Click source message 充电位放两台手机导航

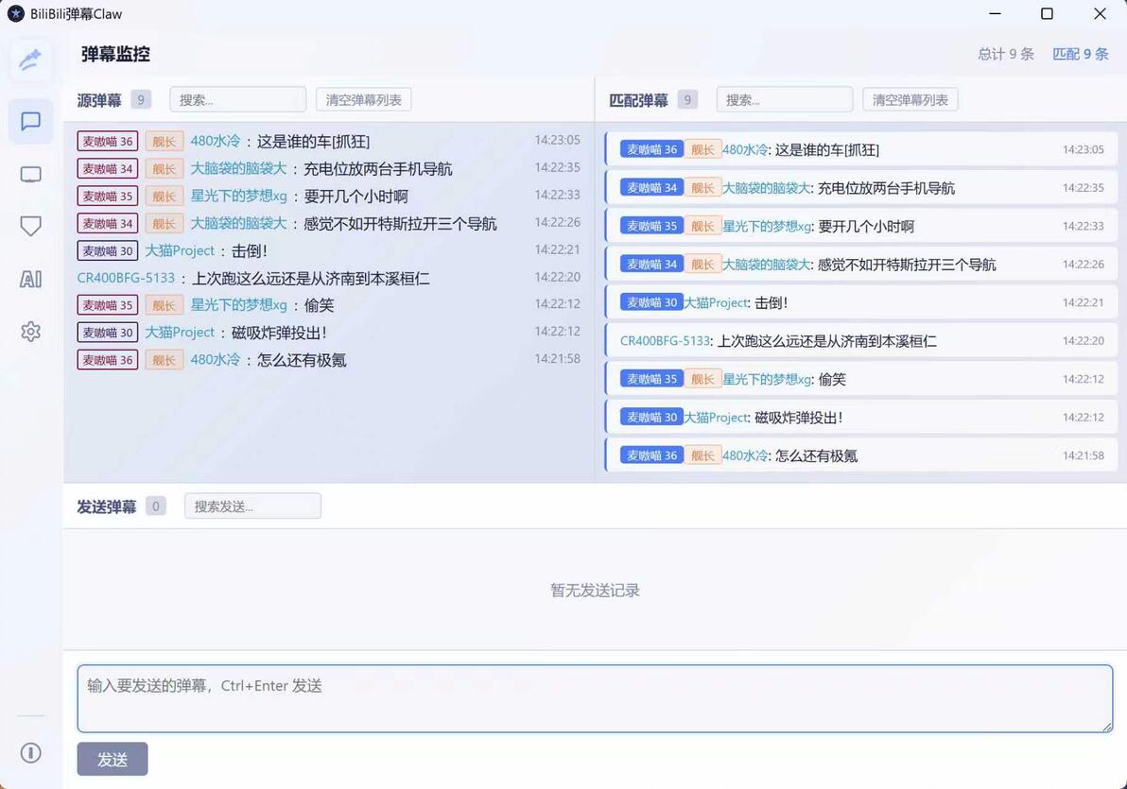[x=378, y=169]
